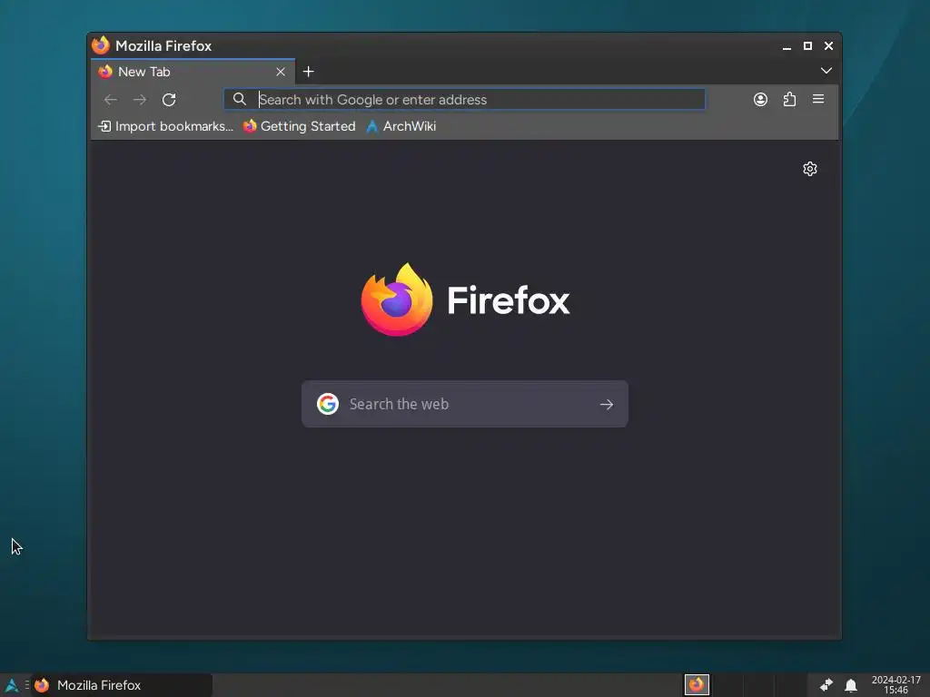Viewport: 930px width, 697px height.
Task: Open the personalize new tab gear icon
Action: click(810, 169)
